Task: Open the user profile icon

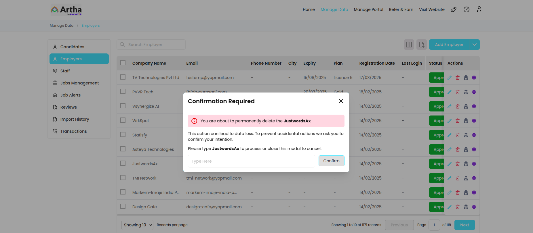Action: (479, 9)
